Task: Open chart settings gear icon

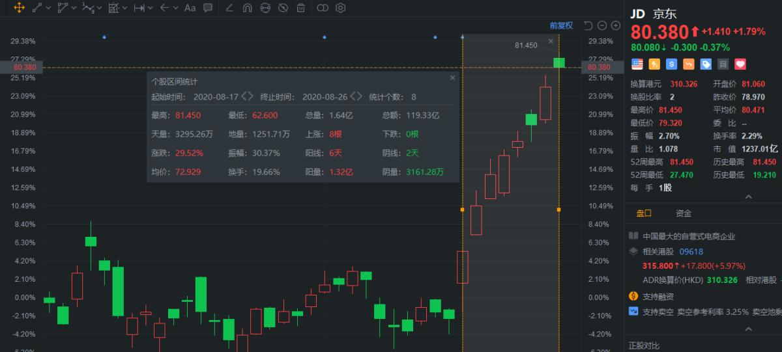Action: [x=340, y=8]
